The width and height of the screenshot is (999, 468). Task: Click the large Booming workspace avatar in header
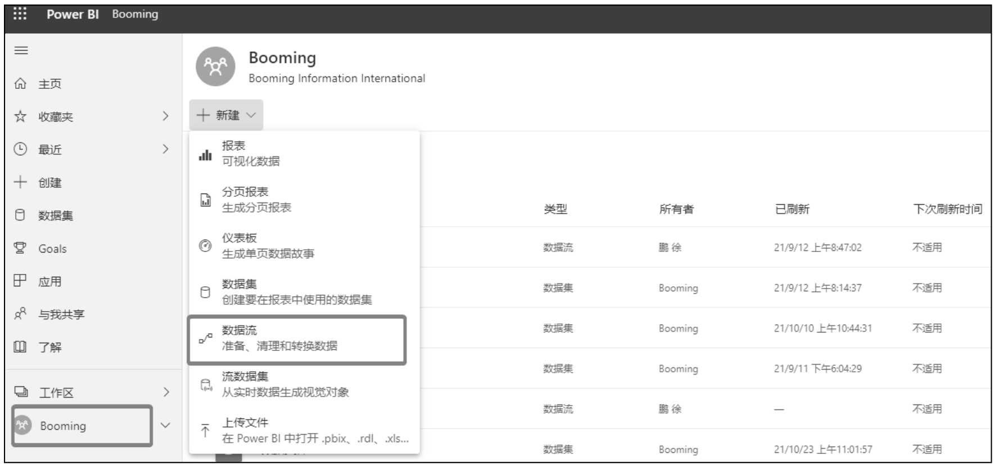[215, 66]
